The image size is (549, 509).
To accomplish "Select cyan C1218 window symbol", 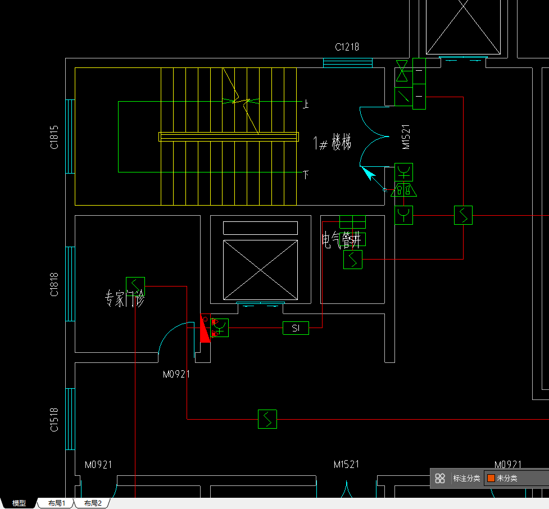I will 348,63.
